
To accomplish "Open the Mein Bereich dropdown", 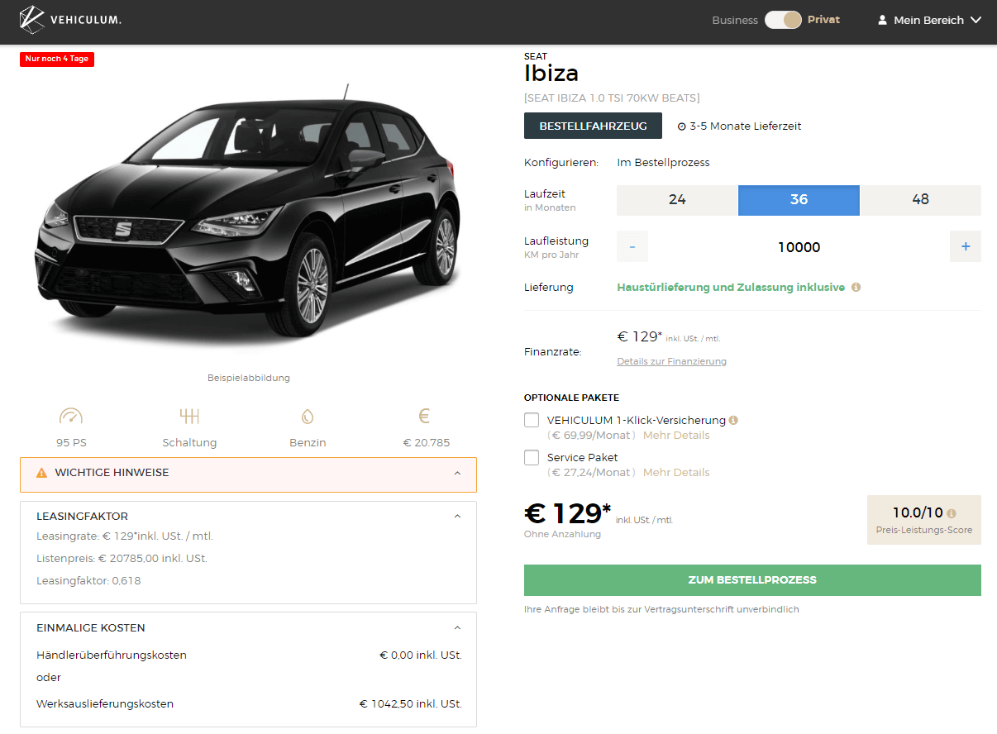I will coord(930,20).
